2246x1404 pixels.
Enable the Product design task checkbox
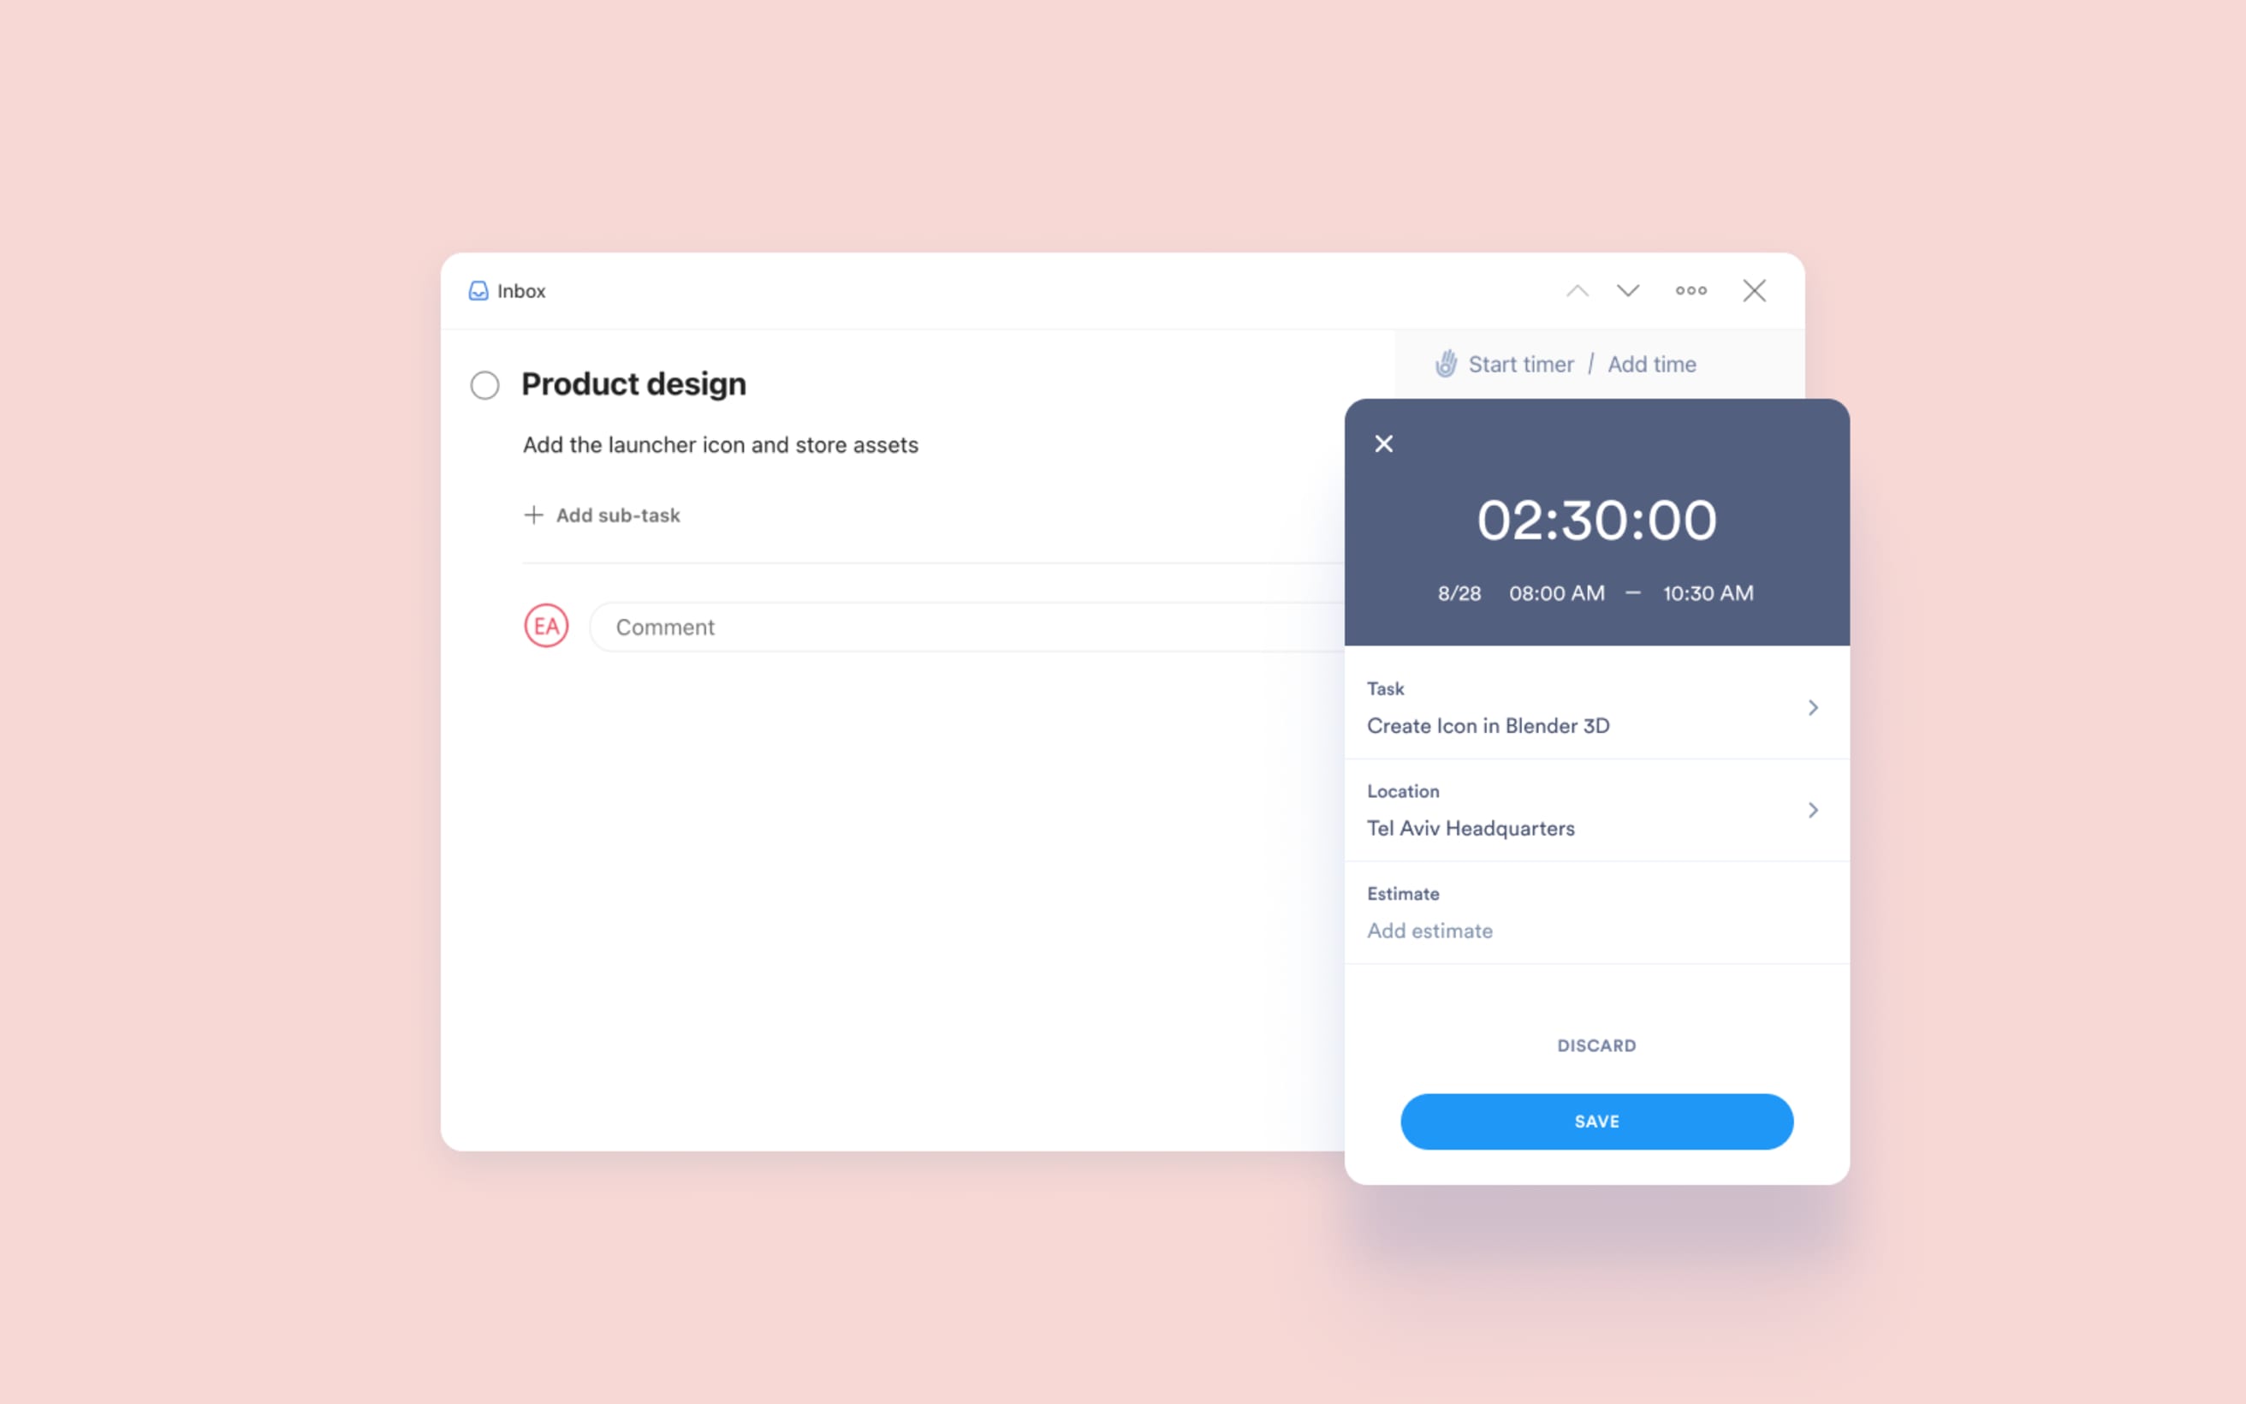[485, 384]
